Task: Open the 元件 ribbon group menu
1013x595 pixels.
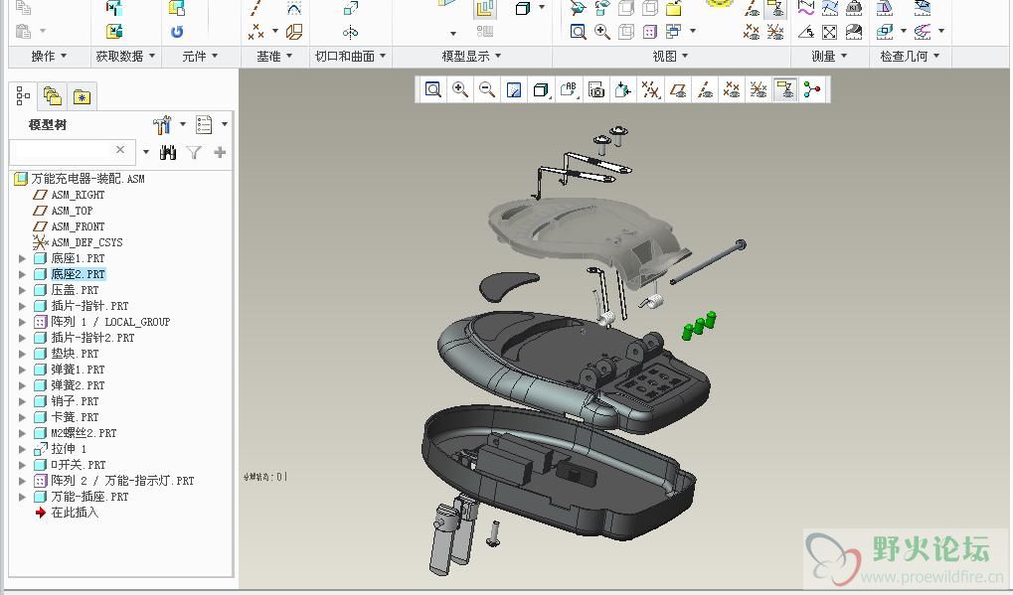Action: 200,57
